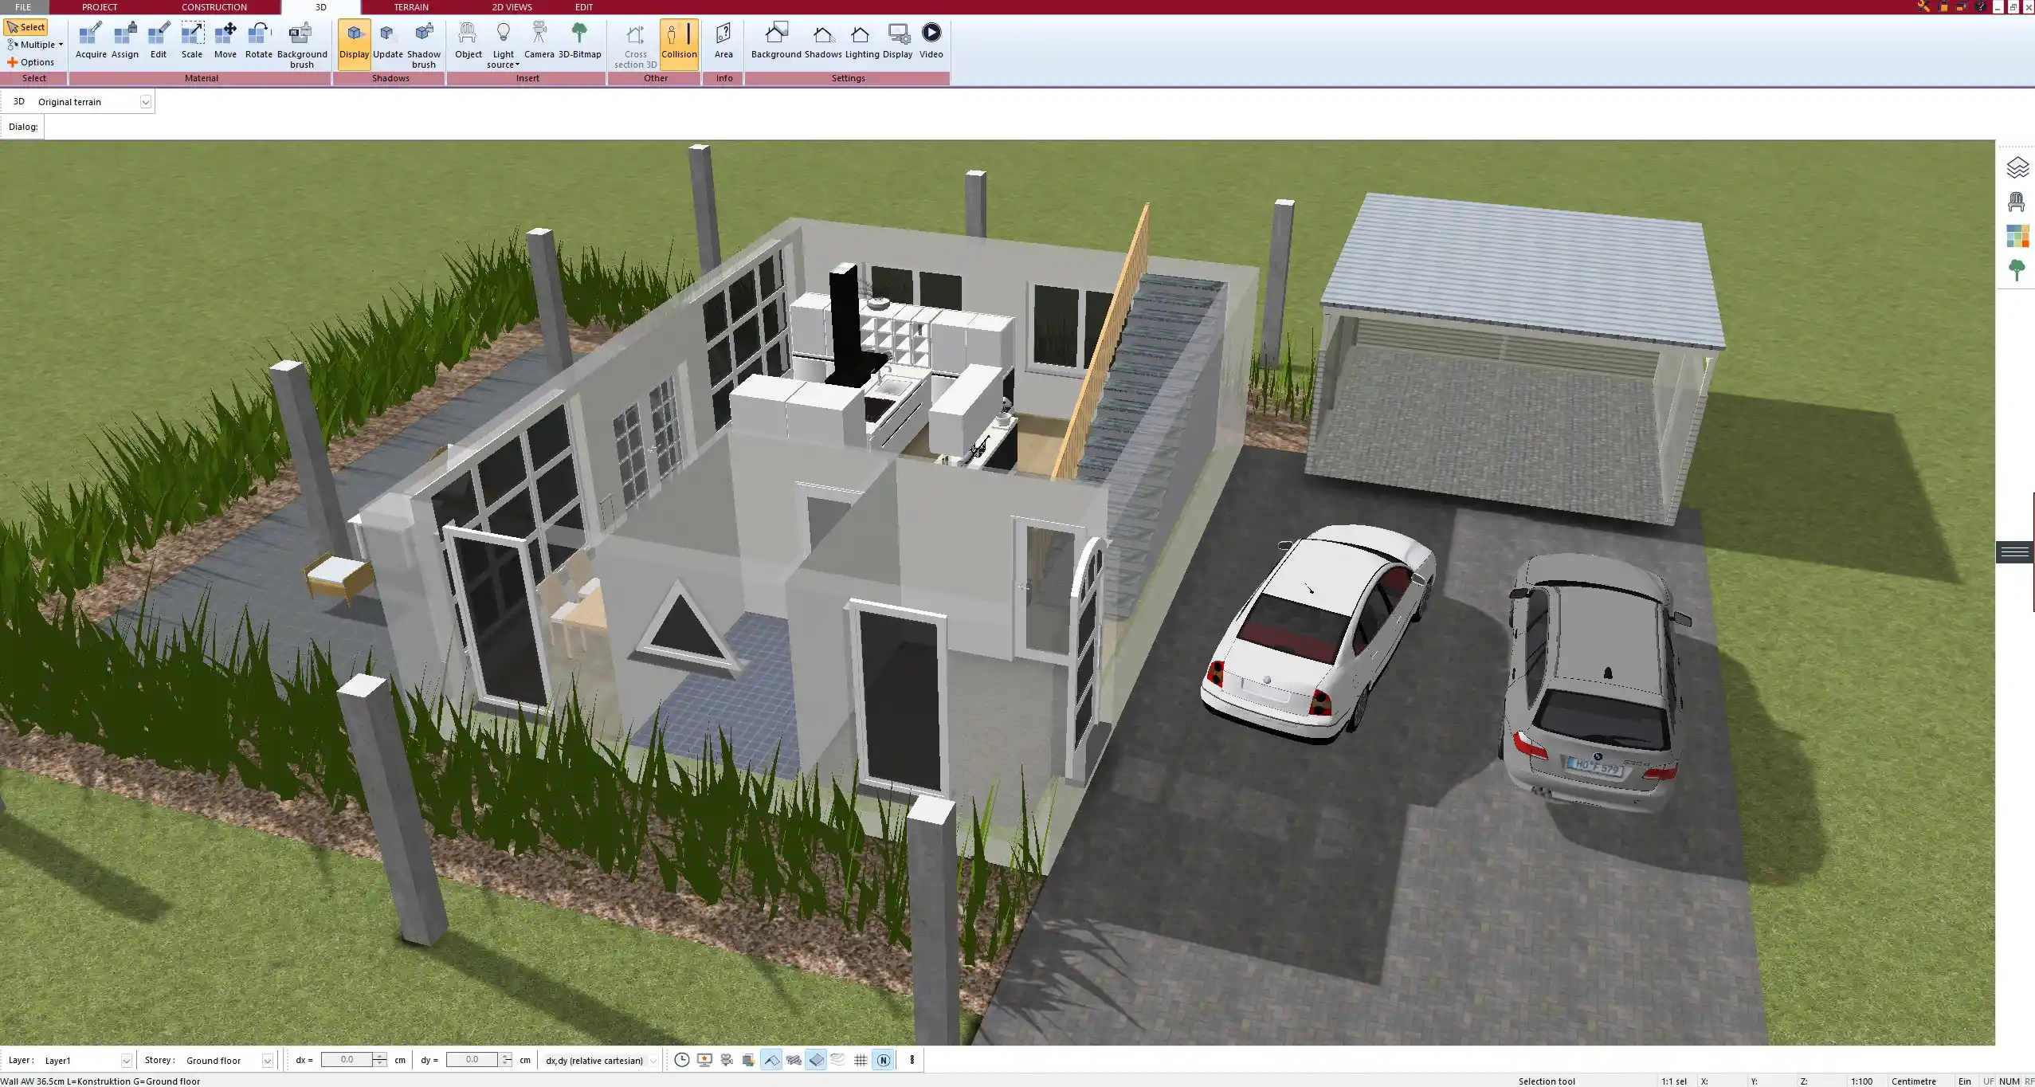The image size is (2035, 1087).
Task: Expand the Original terrain dropdown
Action: click(146, 102)
